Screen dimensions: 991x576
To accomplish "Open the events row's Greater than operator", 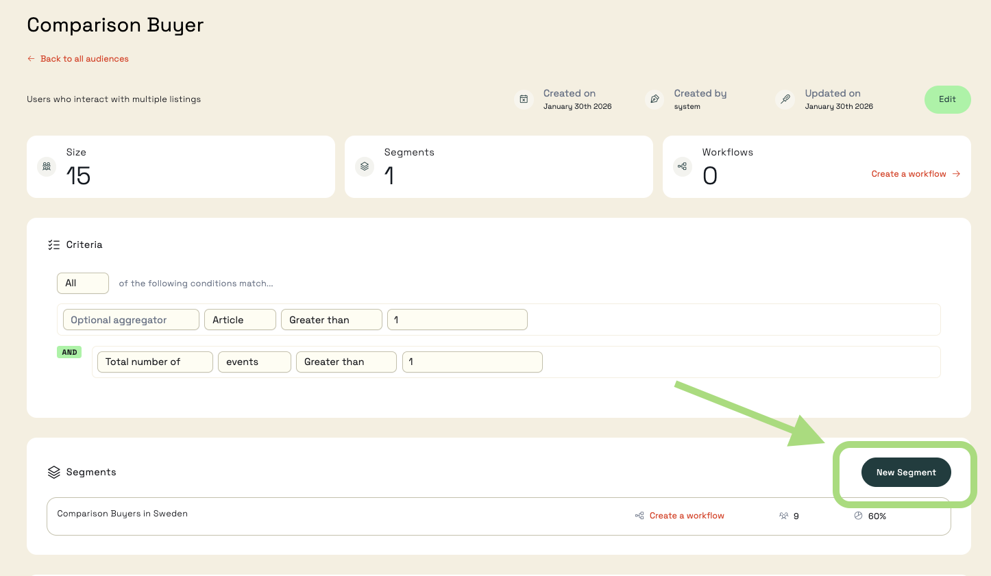I will pyautogui.click(x=346, y=362).
